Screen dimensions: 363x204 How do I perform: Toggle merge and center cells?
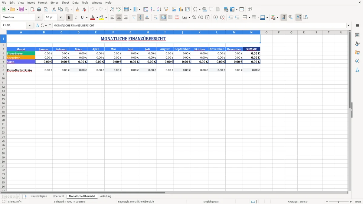[163, 17]
